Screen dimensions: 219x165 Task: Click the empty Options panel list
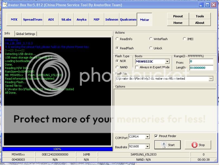[165, 110]
